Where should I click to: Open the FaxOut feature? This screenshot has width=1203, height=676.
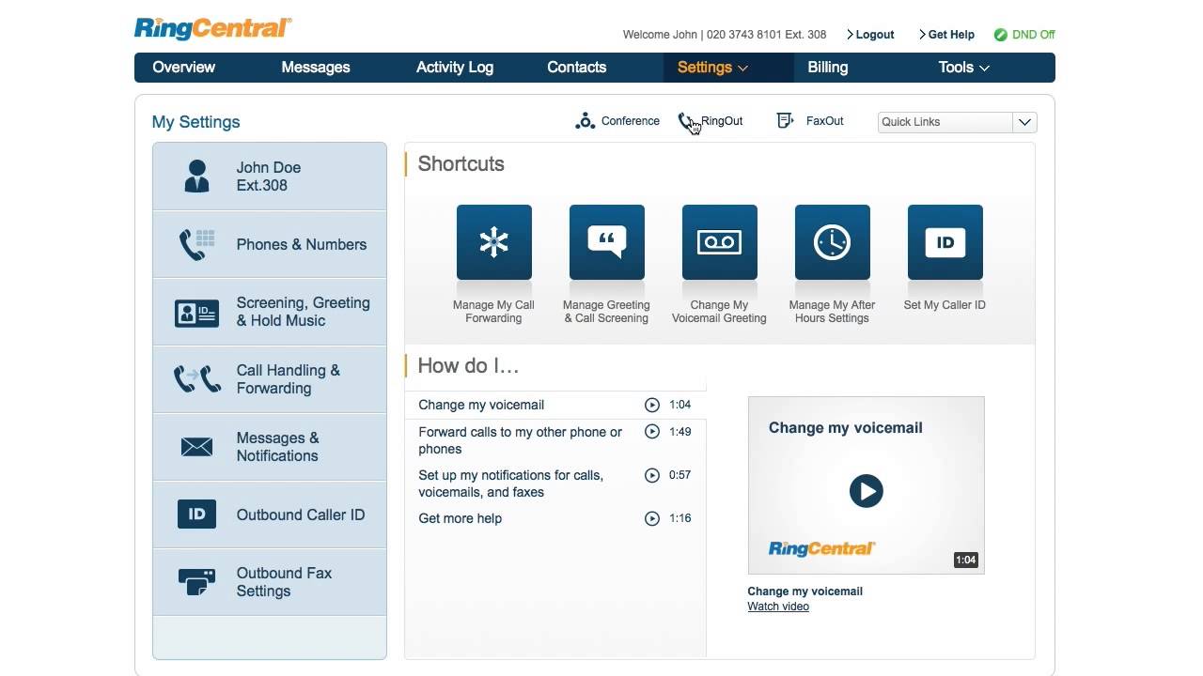coord(811,120)
